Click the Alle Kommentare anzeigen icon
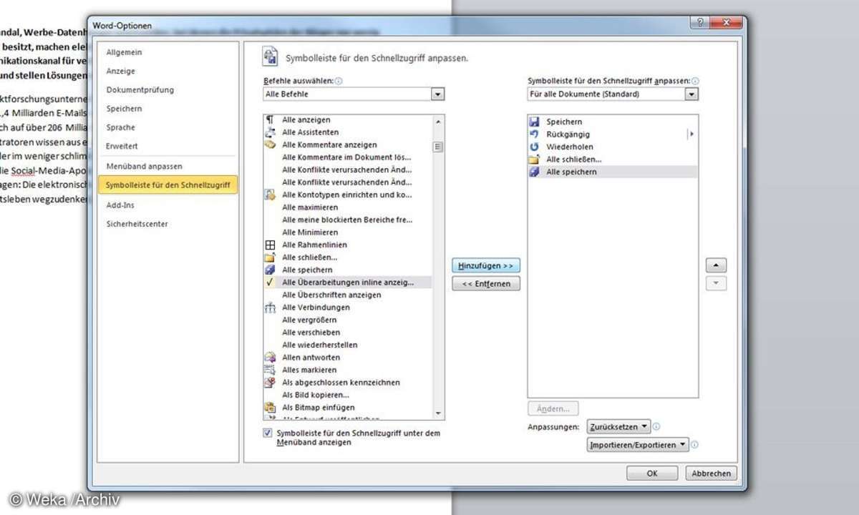This screenshot has width=859, height=515. 270,144
